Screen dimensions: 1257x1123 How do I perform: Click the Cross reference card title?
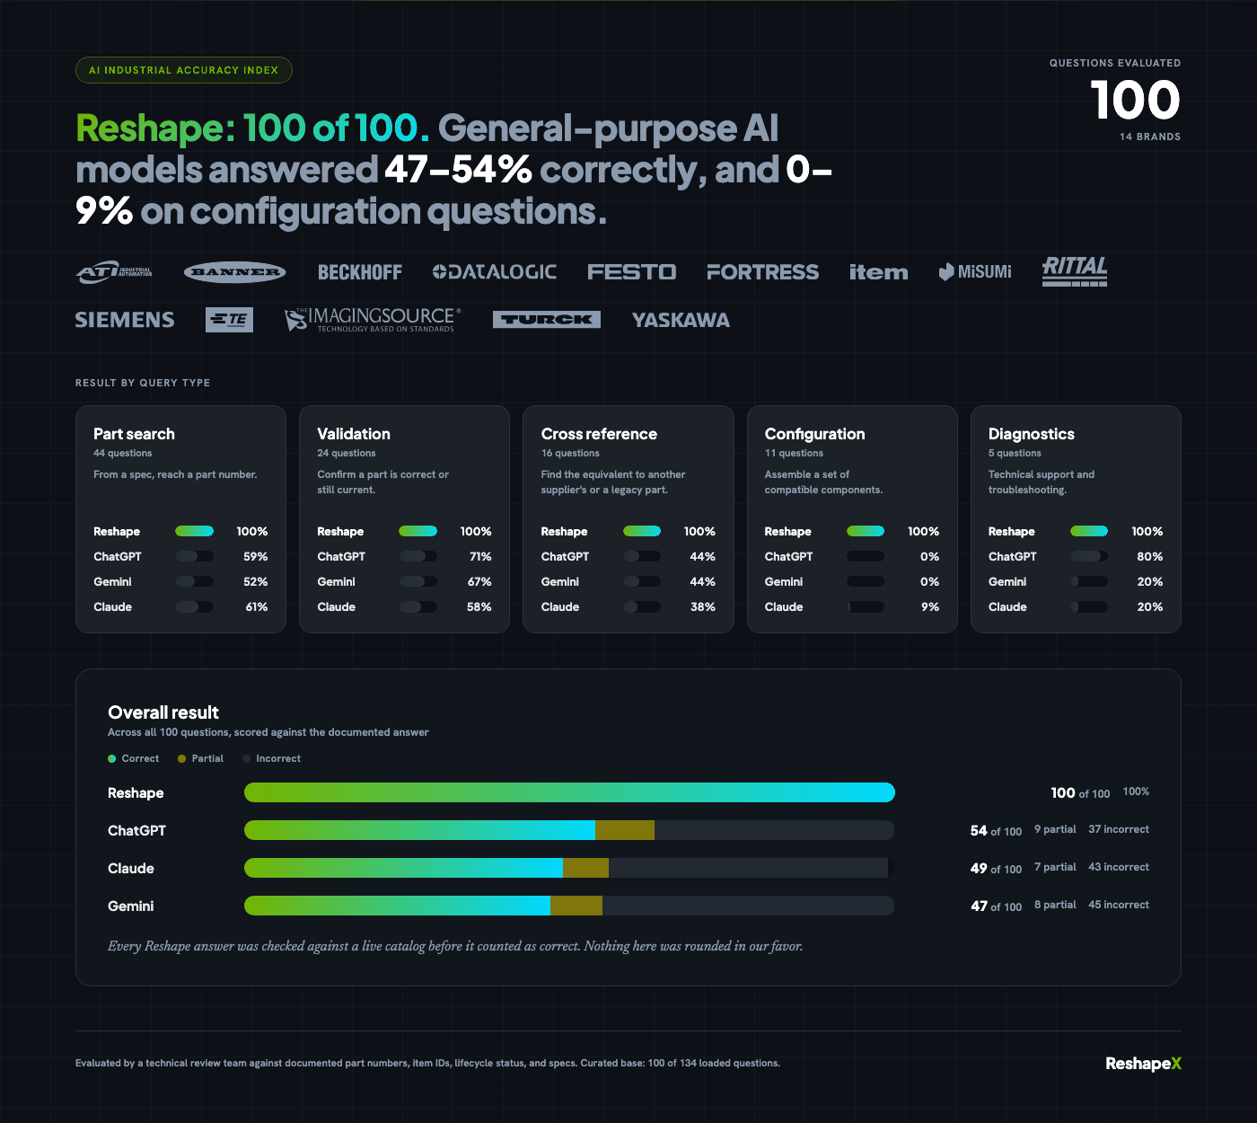pos(599,434)
